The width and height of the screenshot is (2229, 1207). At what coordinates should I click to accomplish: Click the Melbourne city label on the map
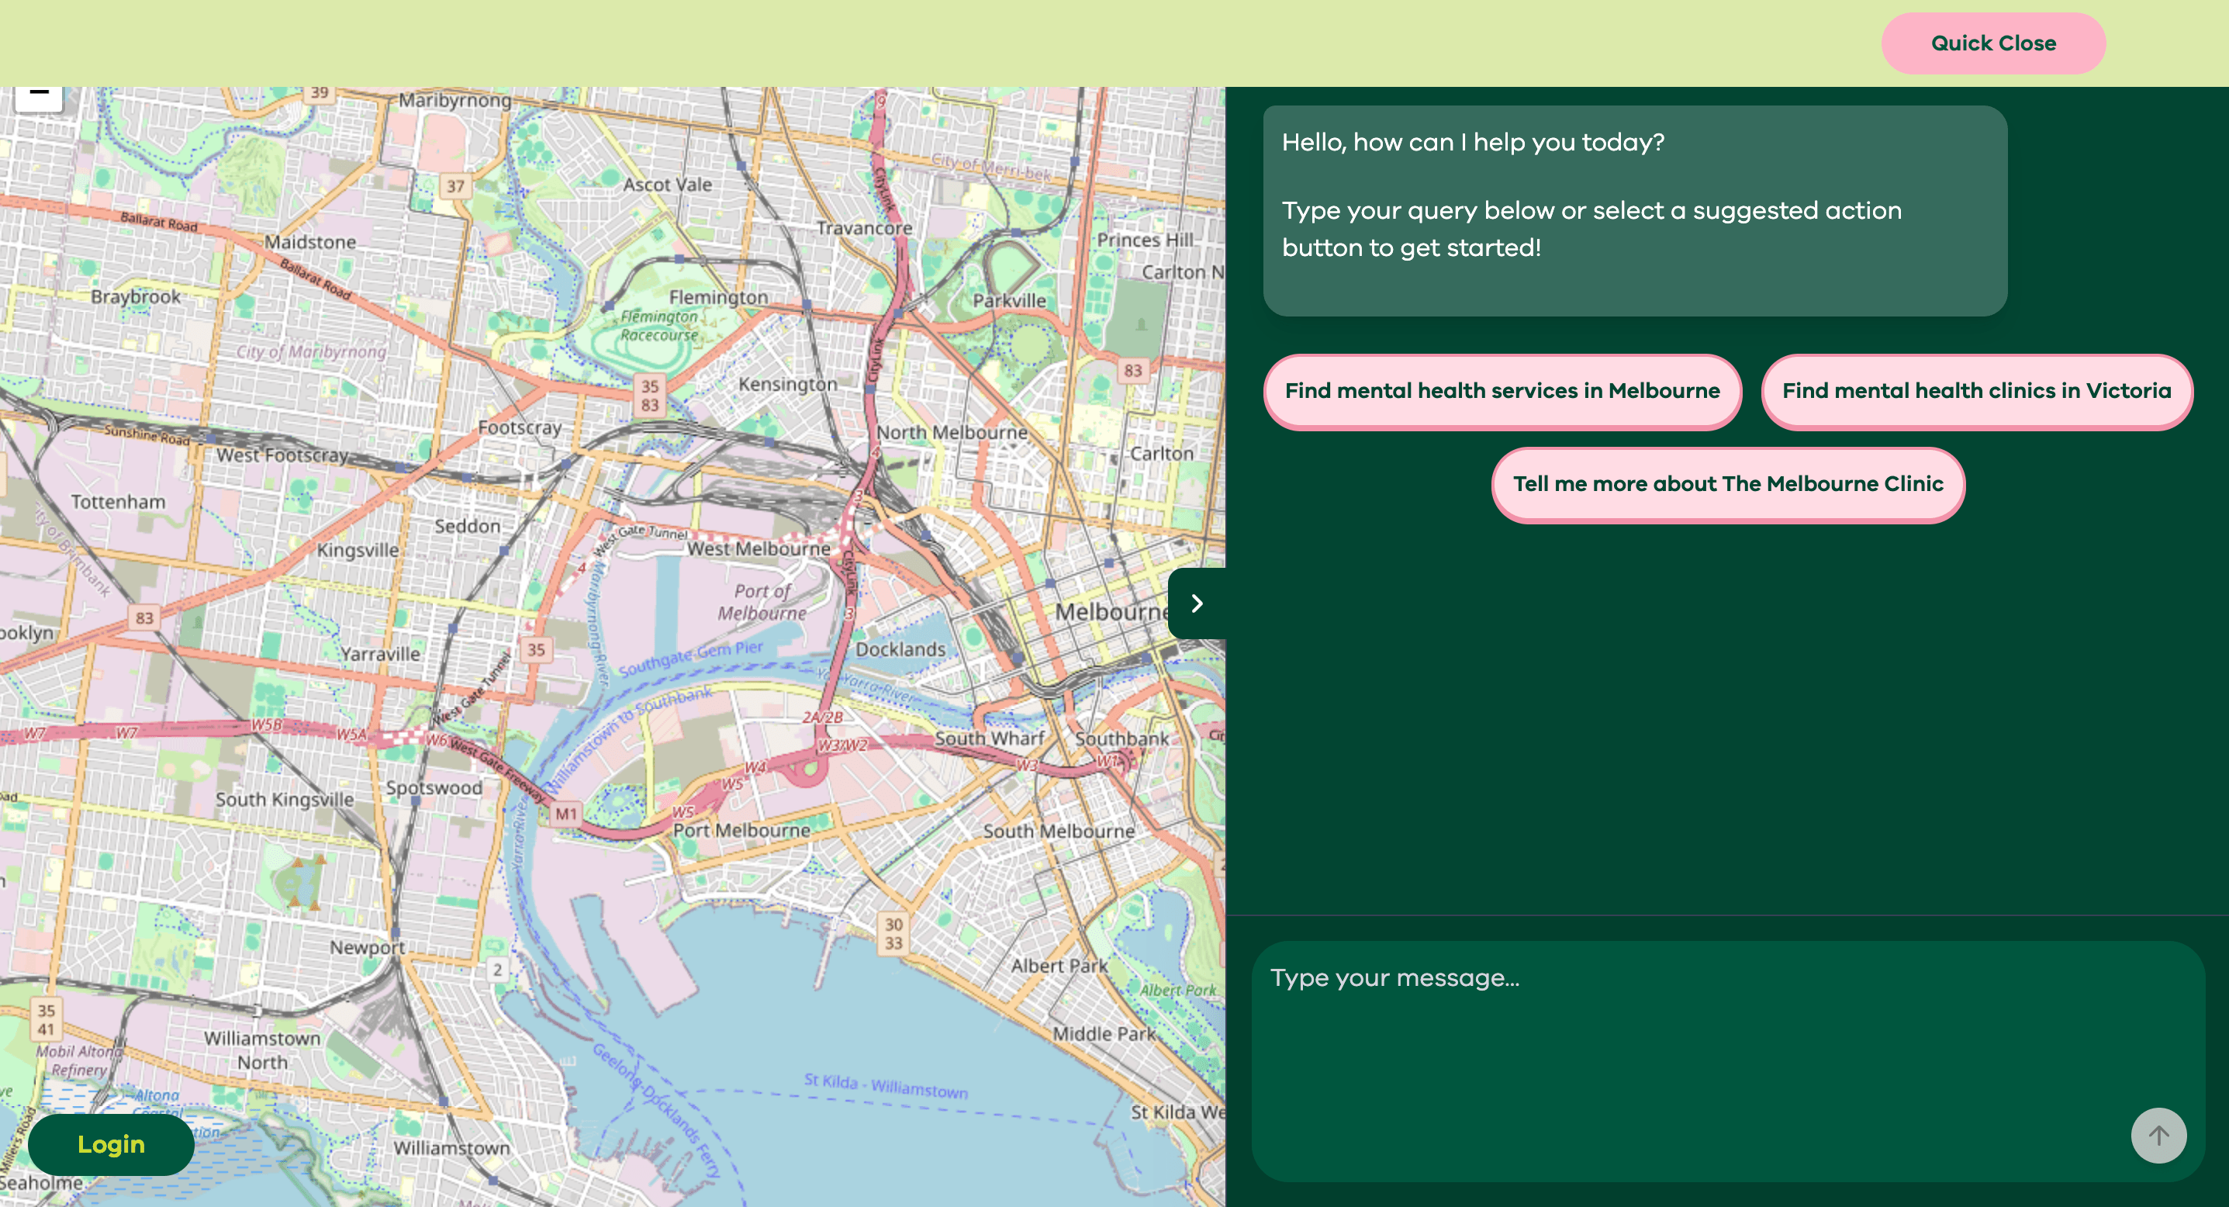click(1112, 612)
